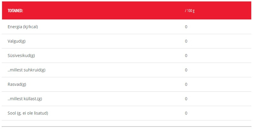
Task: Select the Rasvad(g) row label
Action: [x=17, y=84]
